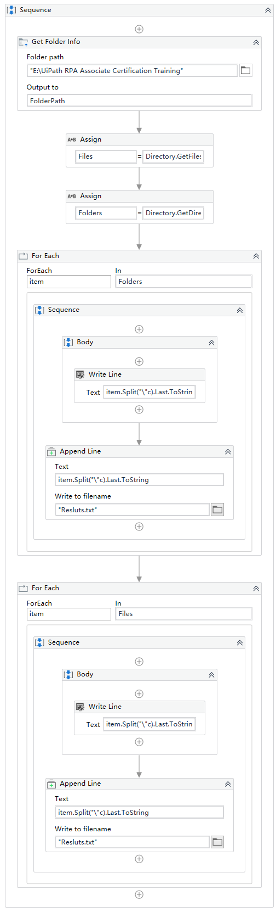276x912 pixels.
Task: Collapse the first Body container
Action: pos(211,343)
